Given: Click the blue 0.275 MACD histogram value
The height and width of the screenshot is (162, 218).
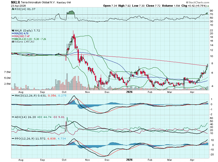Looking at the screenshot, I should tap(62, 95).
